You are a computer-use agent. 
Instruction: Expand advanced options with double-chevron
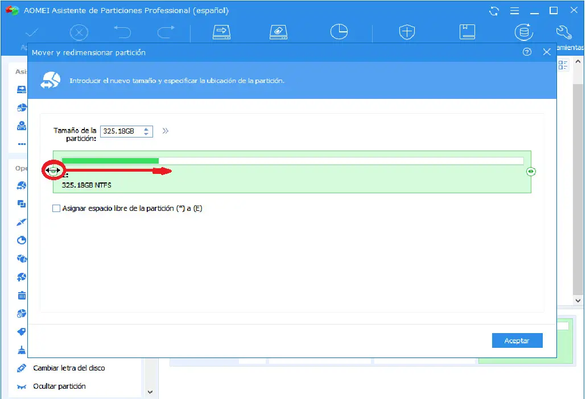point(165,131)
